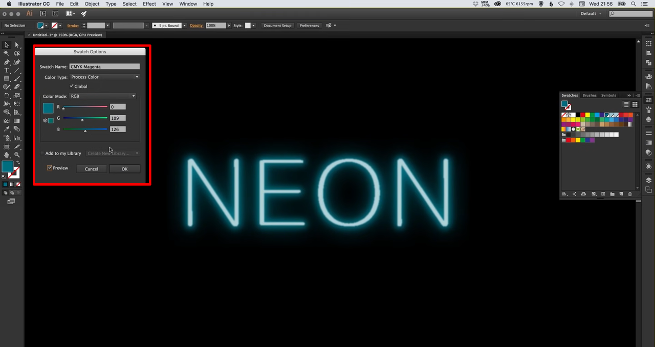Select the Magic Wand tool
The image size is (655, 347).
[x=7, y=53]
